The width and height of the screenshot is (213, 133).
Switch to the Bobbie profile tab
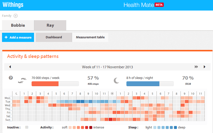18,25
